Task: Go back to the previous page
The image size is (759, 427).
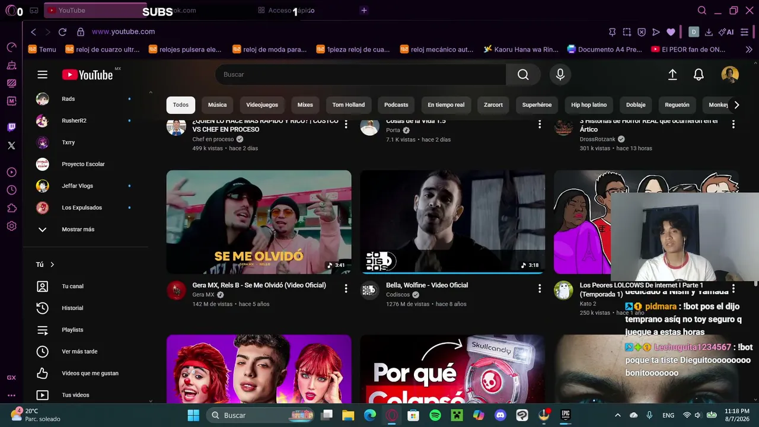Action: click(33, 32)
